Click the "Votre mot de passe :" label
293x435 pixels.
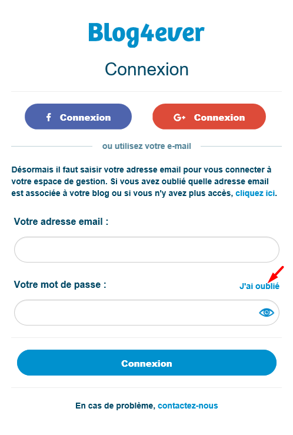point(60,284)
